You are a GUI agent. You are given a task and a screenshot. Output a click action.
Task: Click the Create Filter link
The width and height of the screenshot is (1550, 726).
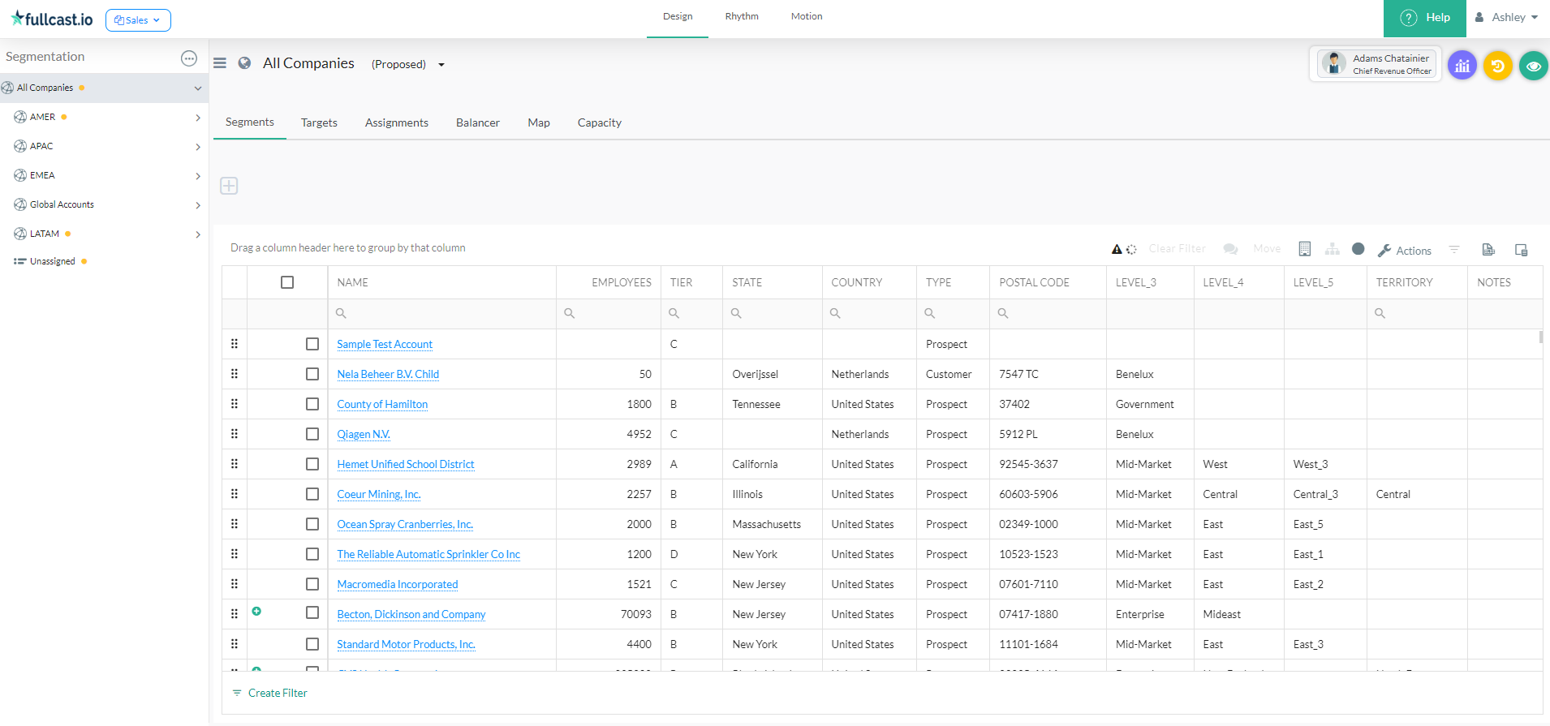click(x=270, y=694)
